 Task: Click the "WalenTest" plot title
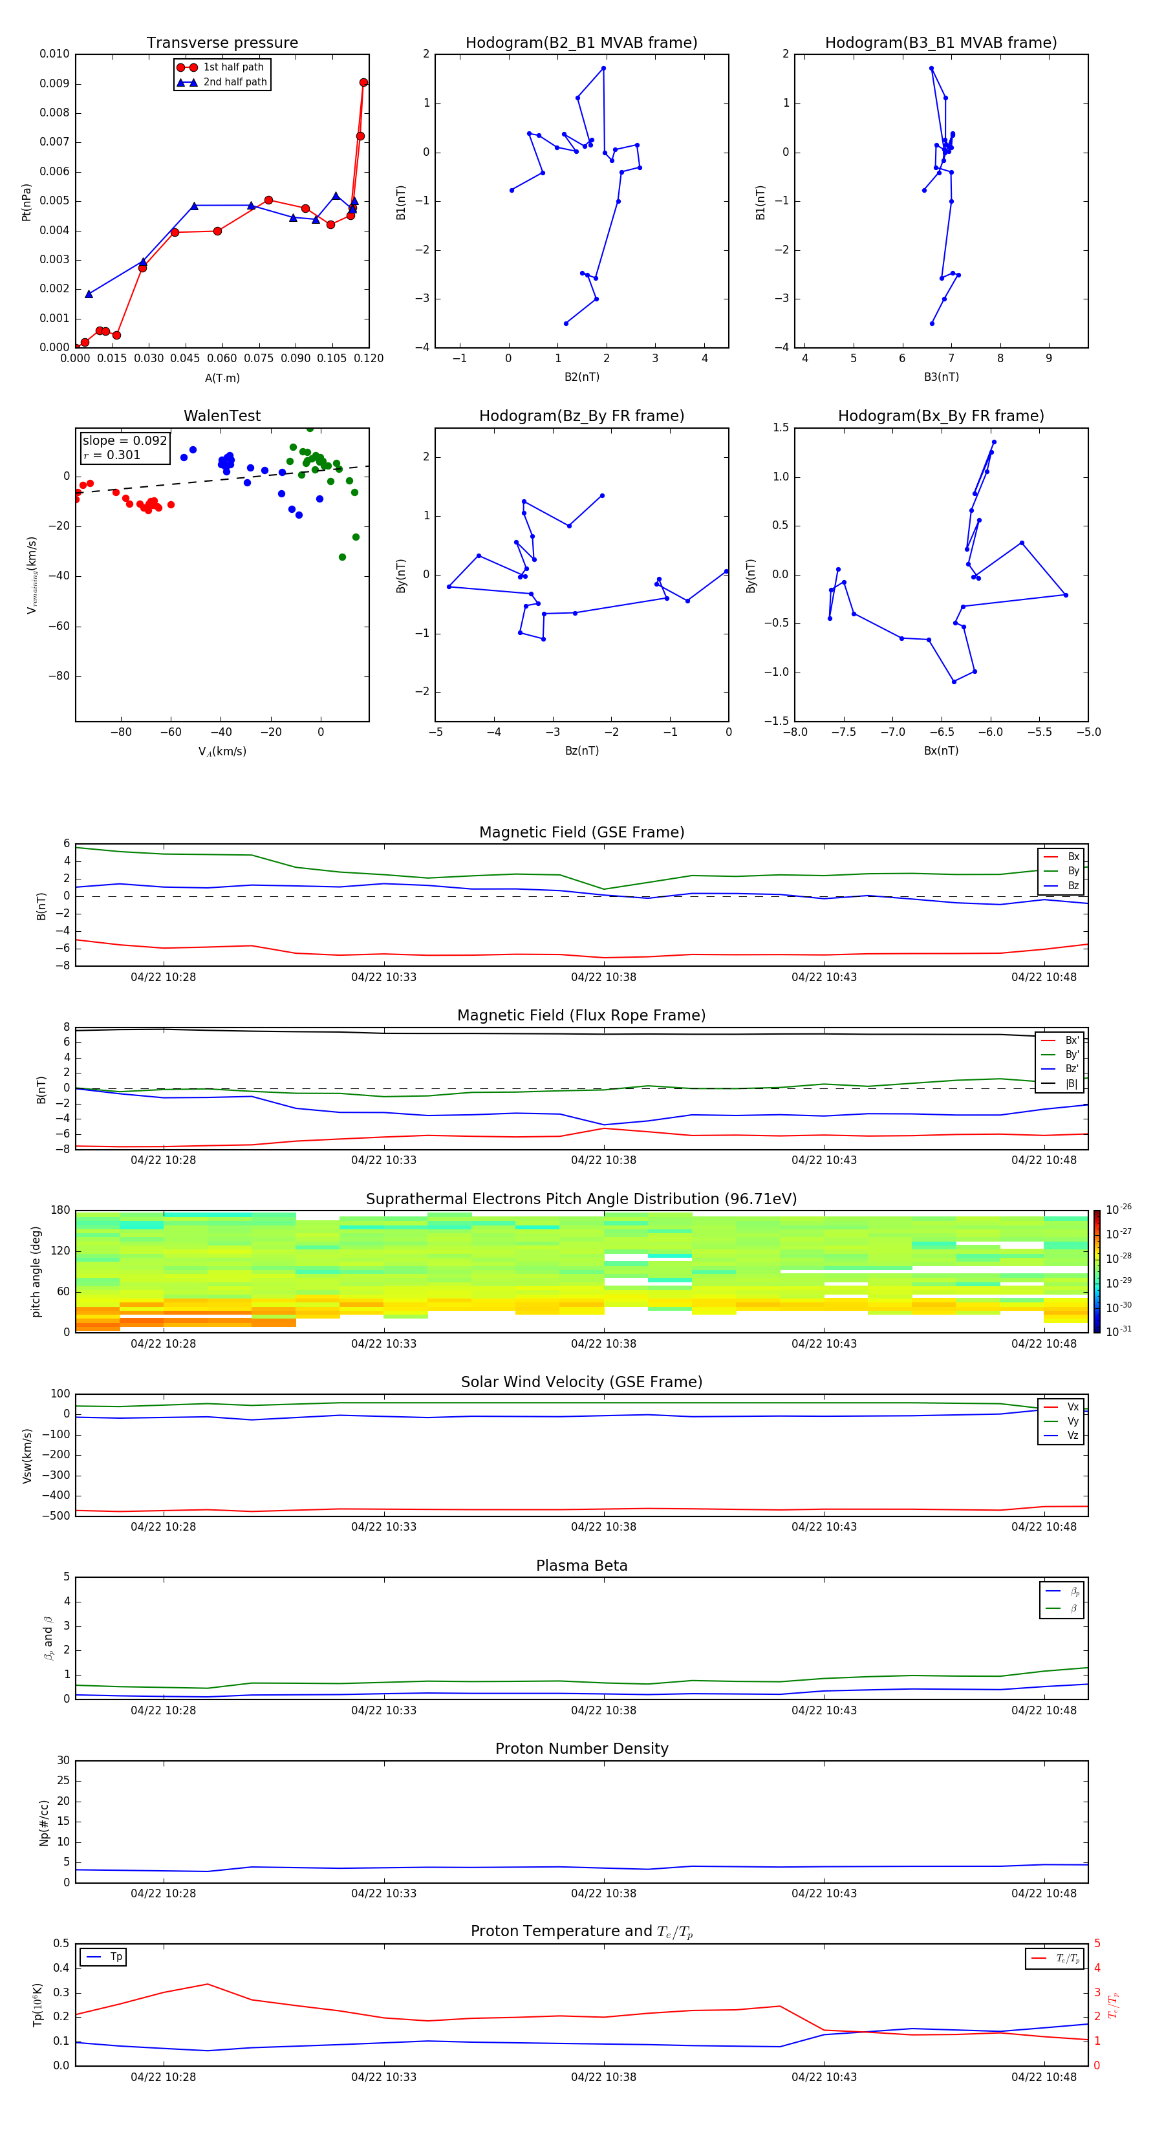[222, 416]
